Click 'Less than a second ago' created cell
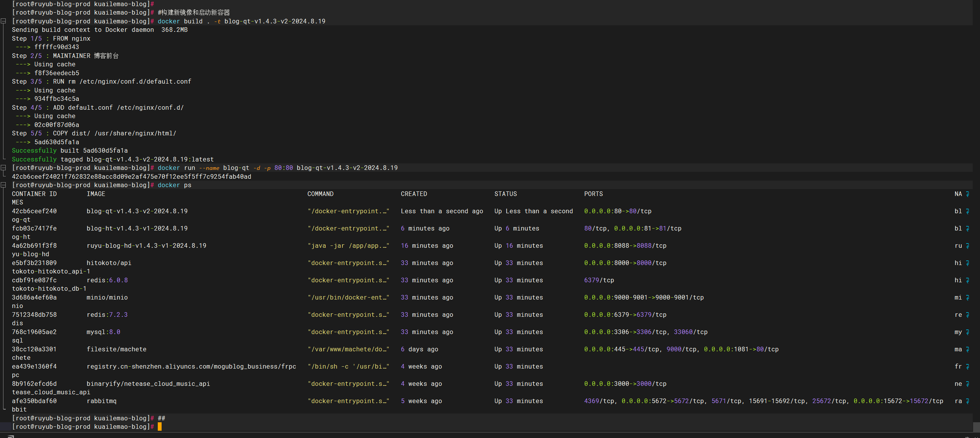 click(x=442, y=211)
